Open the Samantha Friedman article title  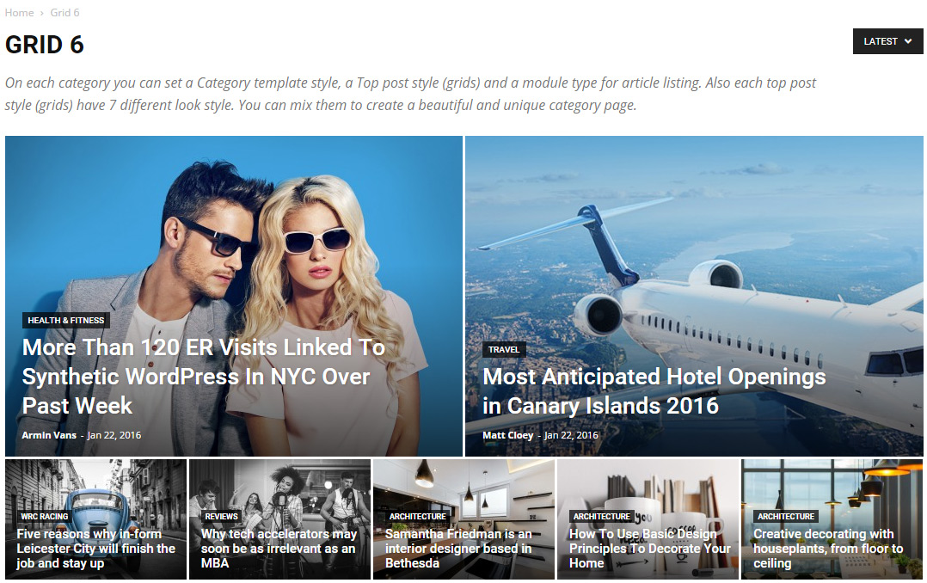tap(458, 549)
